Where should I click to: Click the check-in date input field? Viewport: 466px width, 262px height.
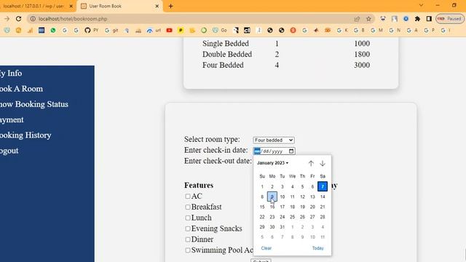pyautogui.click(x=274, y=151)
